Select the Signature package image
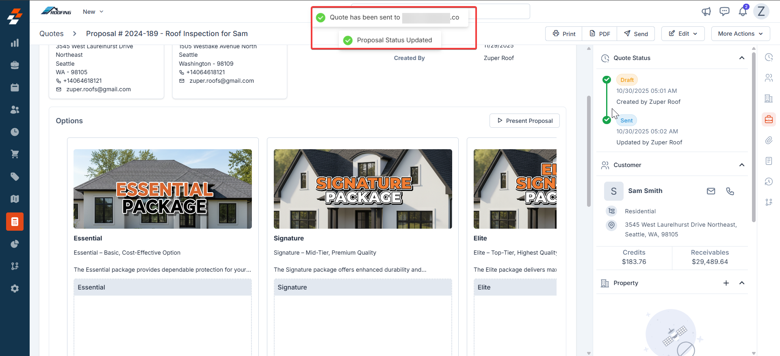The width and height of the screenshot is (780, 356). pyautogui.click(x=363, y=189)
